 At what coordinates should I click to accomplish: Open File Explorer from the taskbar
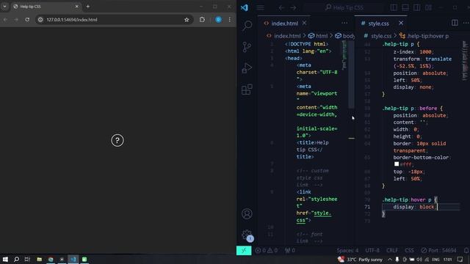coord(39,259)
